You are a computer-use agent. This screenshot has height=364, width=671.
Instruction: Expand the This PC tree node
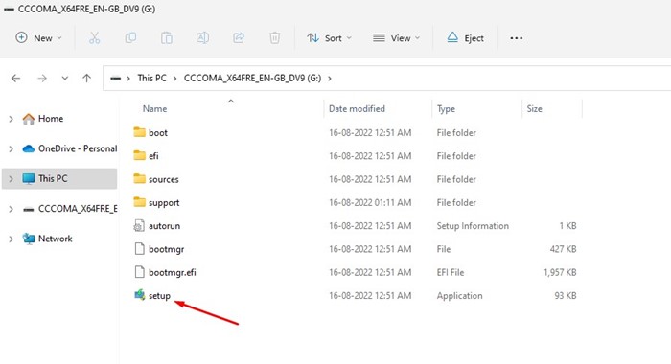tap(11, 179)
